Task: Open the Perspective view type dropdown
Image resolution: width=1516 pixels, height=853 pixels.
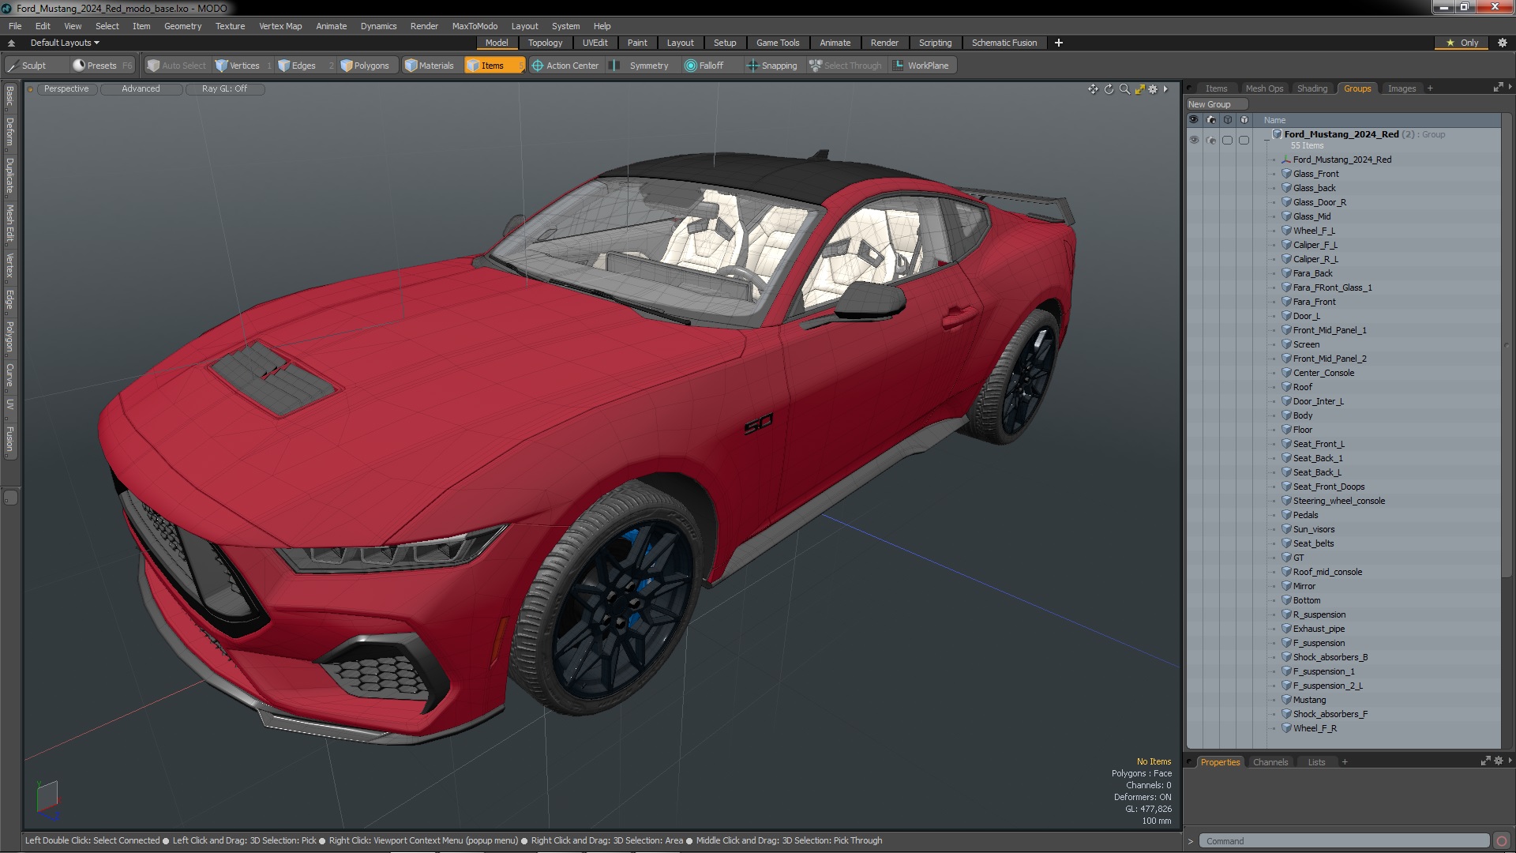Action: pyautogui.click(x=66, y=89)
